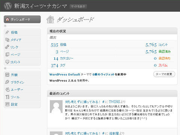Open the ページ sidebar menu
The height and width of the screenshot is (135, 180).
point(22,54)
